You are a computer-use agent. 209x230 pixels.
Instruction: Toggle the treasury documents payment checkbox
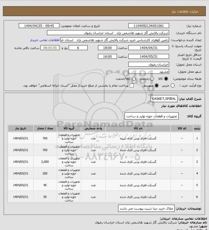pos(132,85)
